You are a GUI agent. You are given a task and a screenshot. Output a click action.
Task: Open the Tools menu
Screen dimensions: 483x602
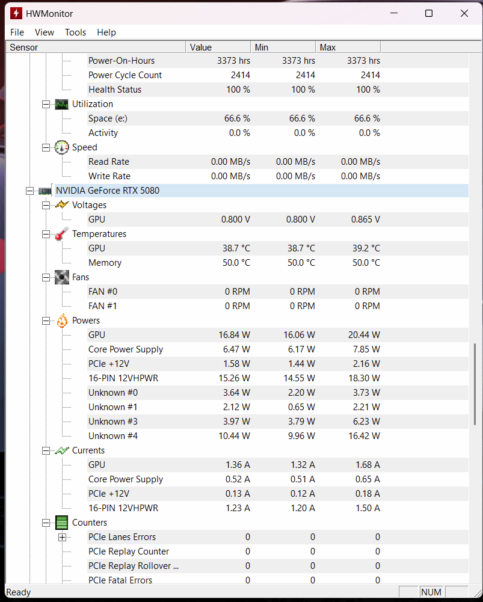pos(75,32)
